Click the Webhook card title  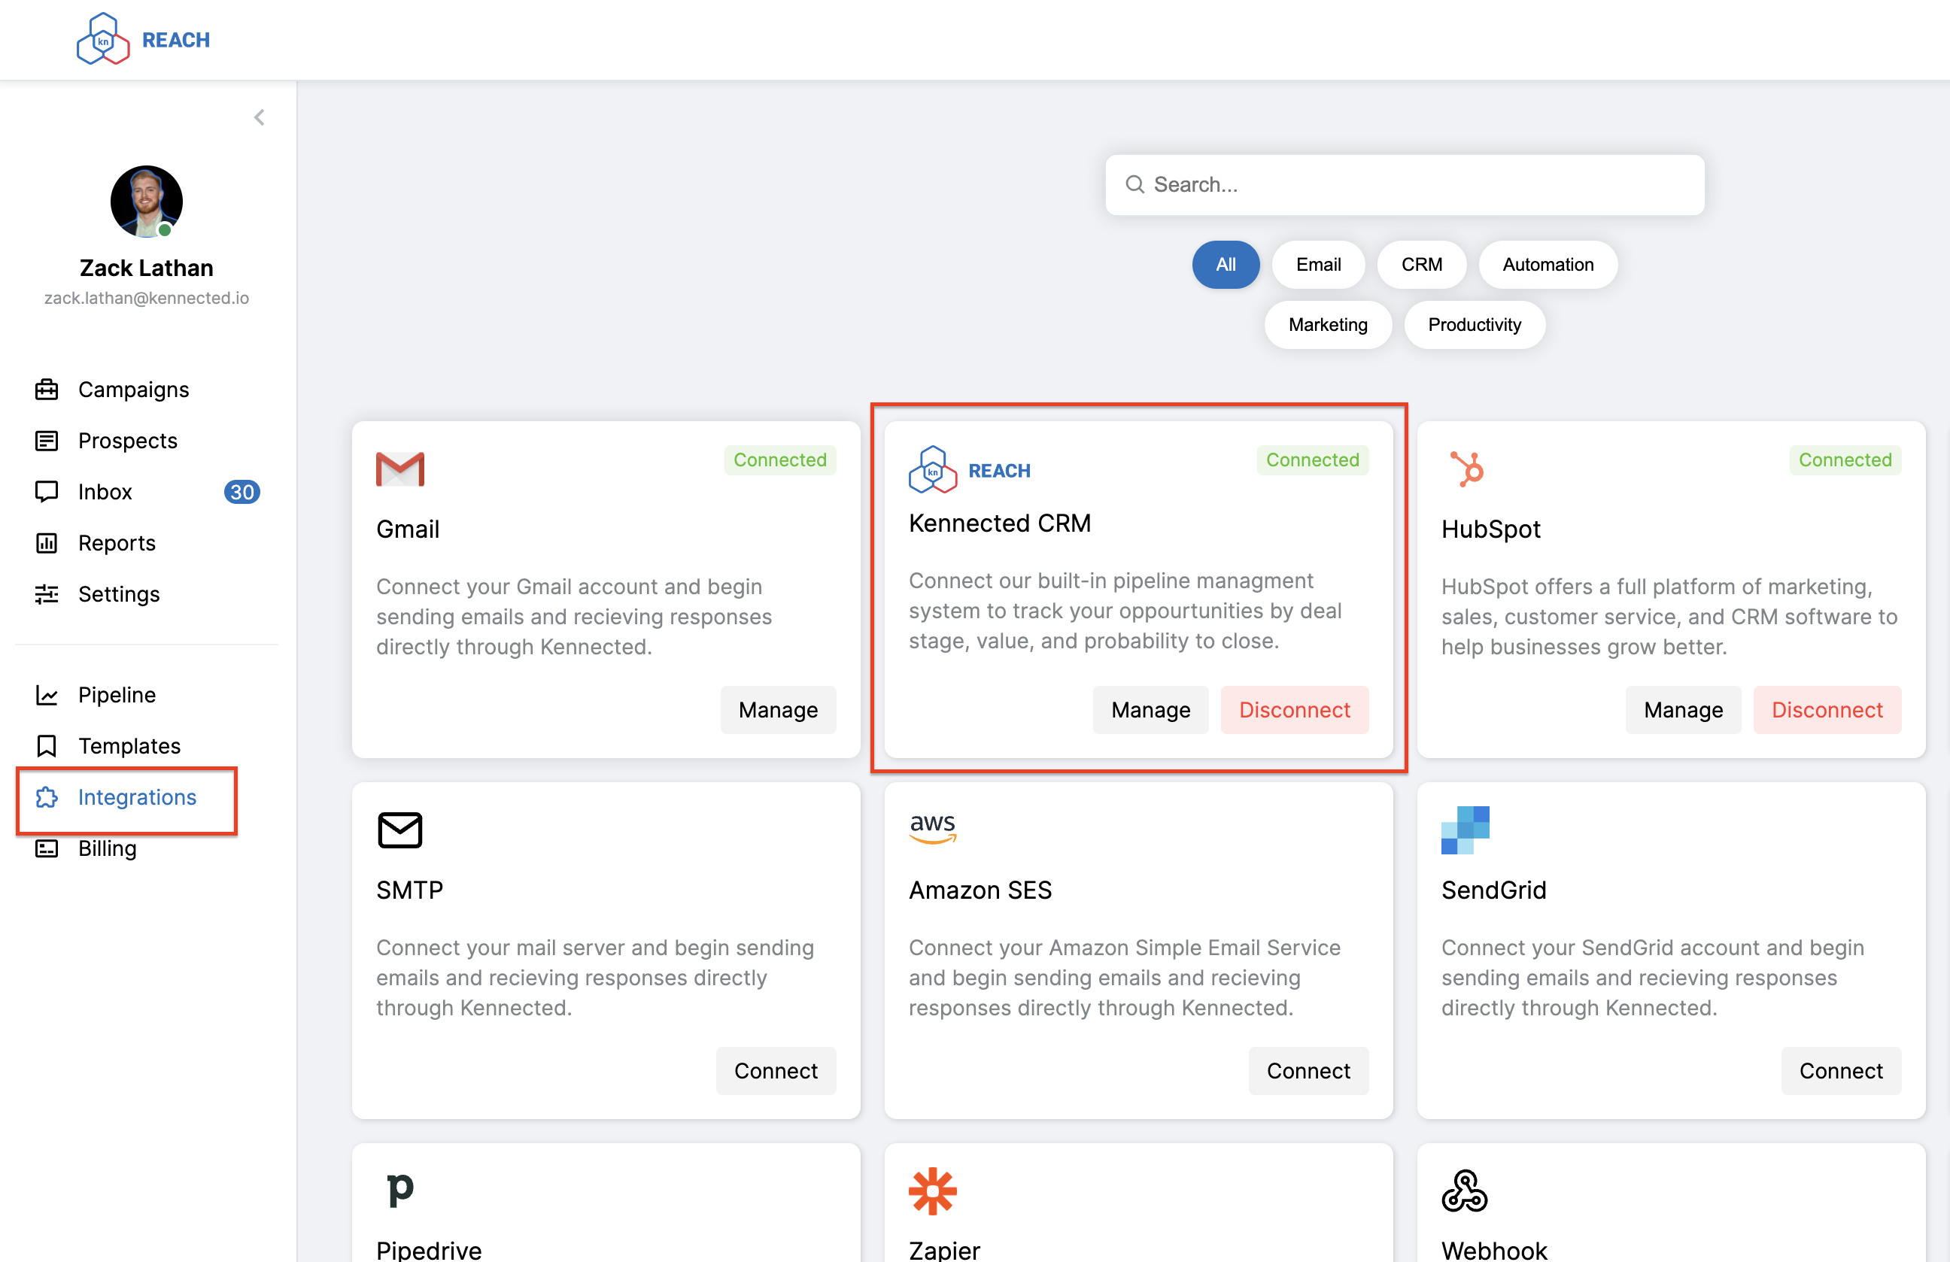1493,1251
